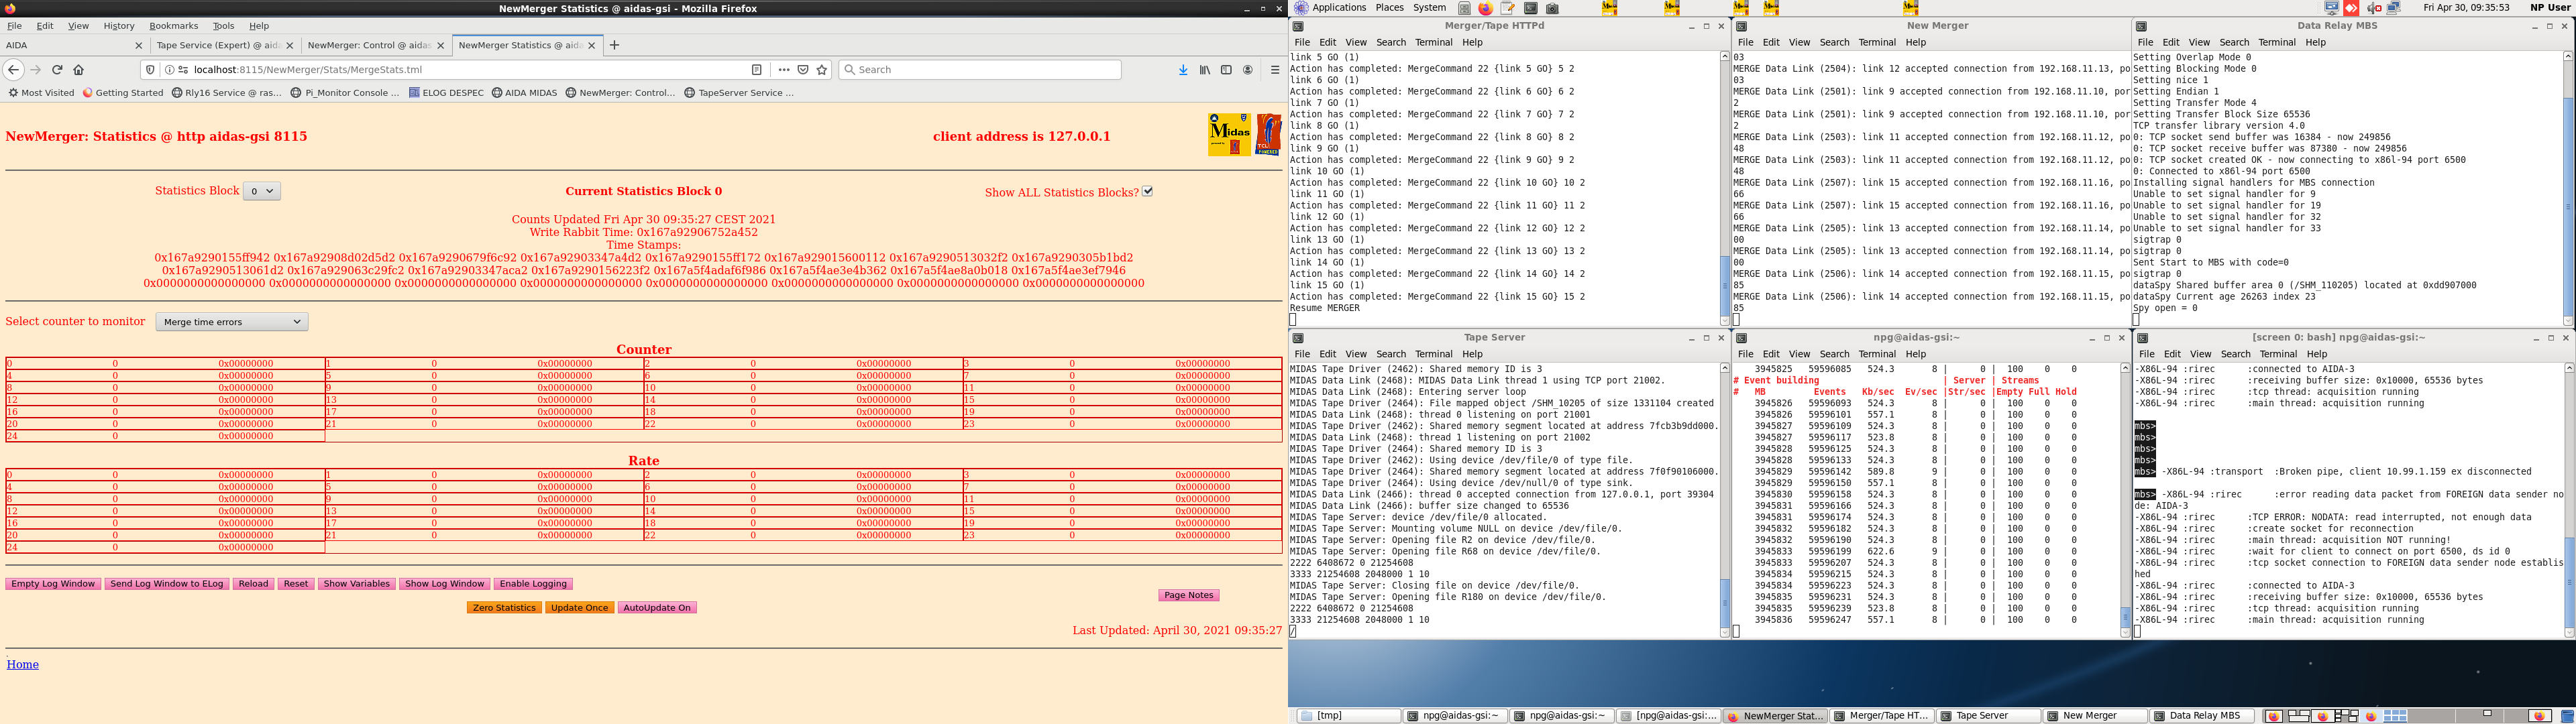Image resolution: width=2576 pixels, height=724 pixels.
Task: Open the Statistics Block dropdown
Action: pyautogui.click(x=262, y=191)
